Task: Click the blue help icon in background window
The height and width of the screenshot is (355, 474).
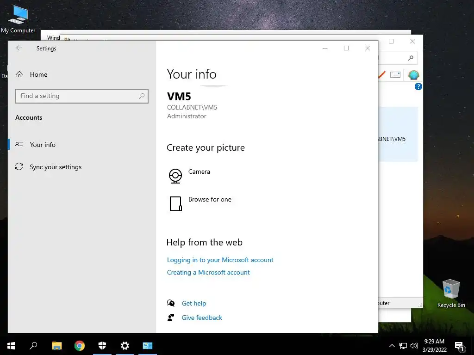Action: 418,86
